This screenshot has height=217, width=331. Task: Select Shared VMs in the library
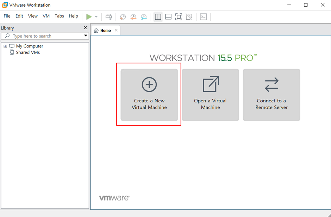(28, 52)
